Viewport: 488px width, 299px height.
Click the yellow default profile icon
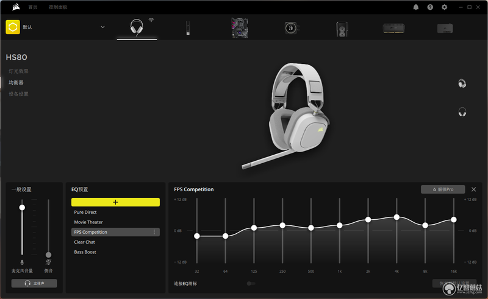pyautogui.click(x=13, y=27)
